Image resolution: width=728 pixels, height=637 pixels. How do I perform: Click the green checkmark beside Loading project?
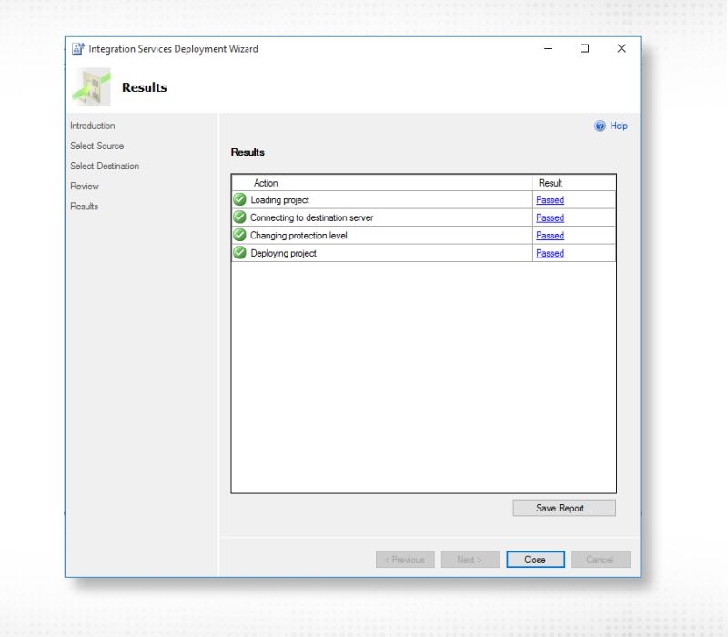[239, 199]
